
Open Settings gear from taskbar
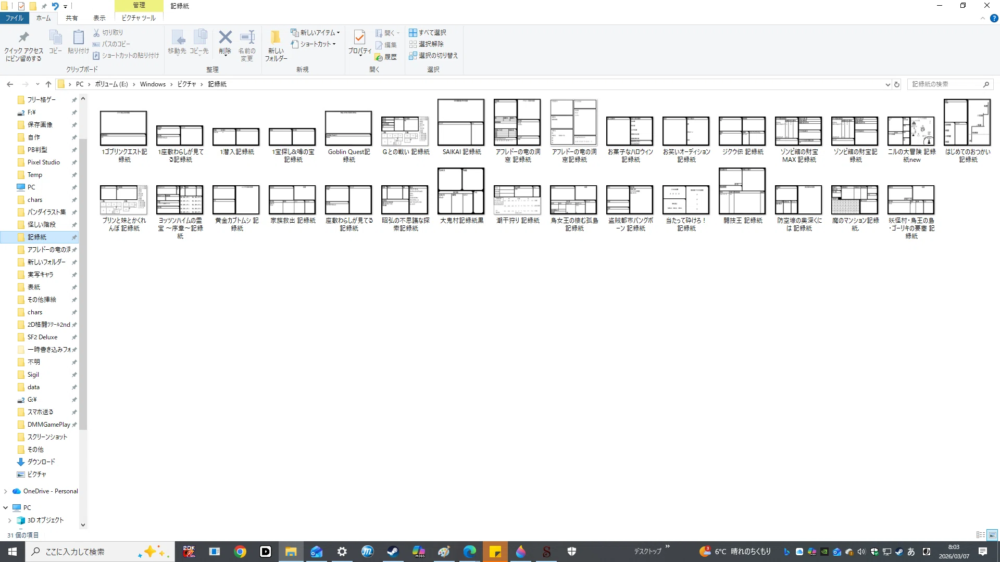point(342,552)
